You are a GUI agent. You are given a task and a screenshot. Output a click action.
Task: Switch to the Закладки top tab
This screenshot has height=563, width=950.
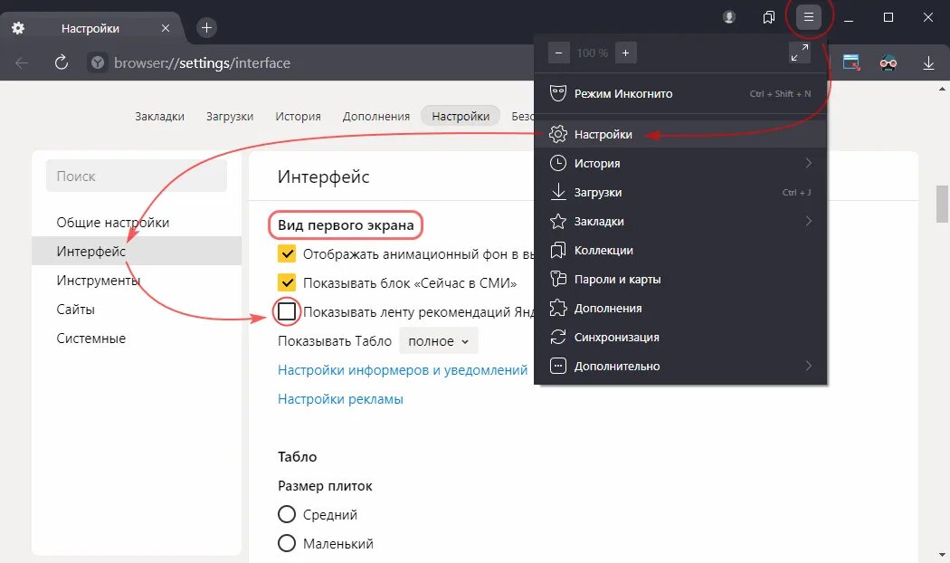[159, 117]
